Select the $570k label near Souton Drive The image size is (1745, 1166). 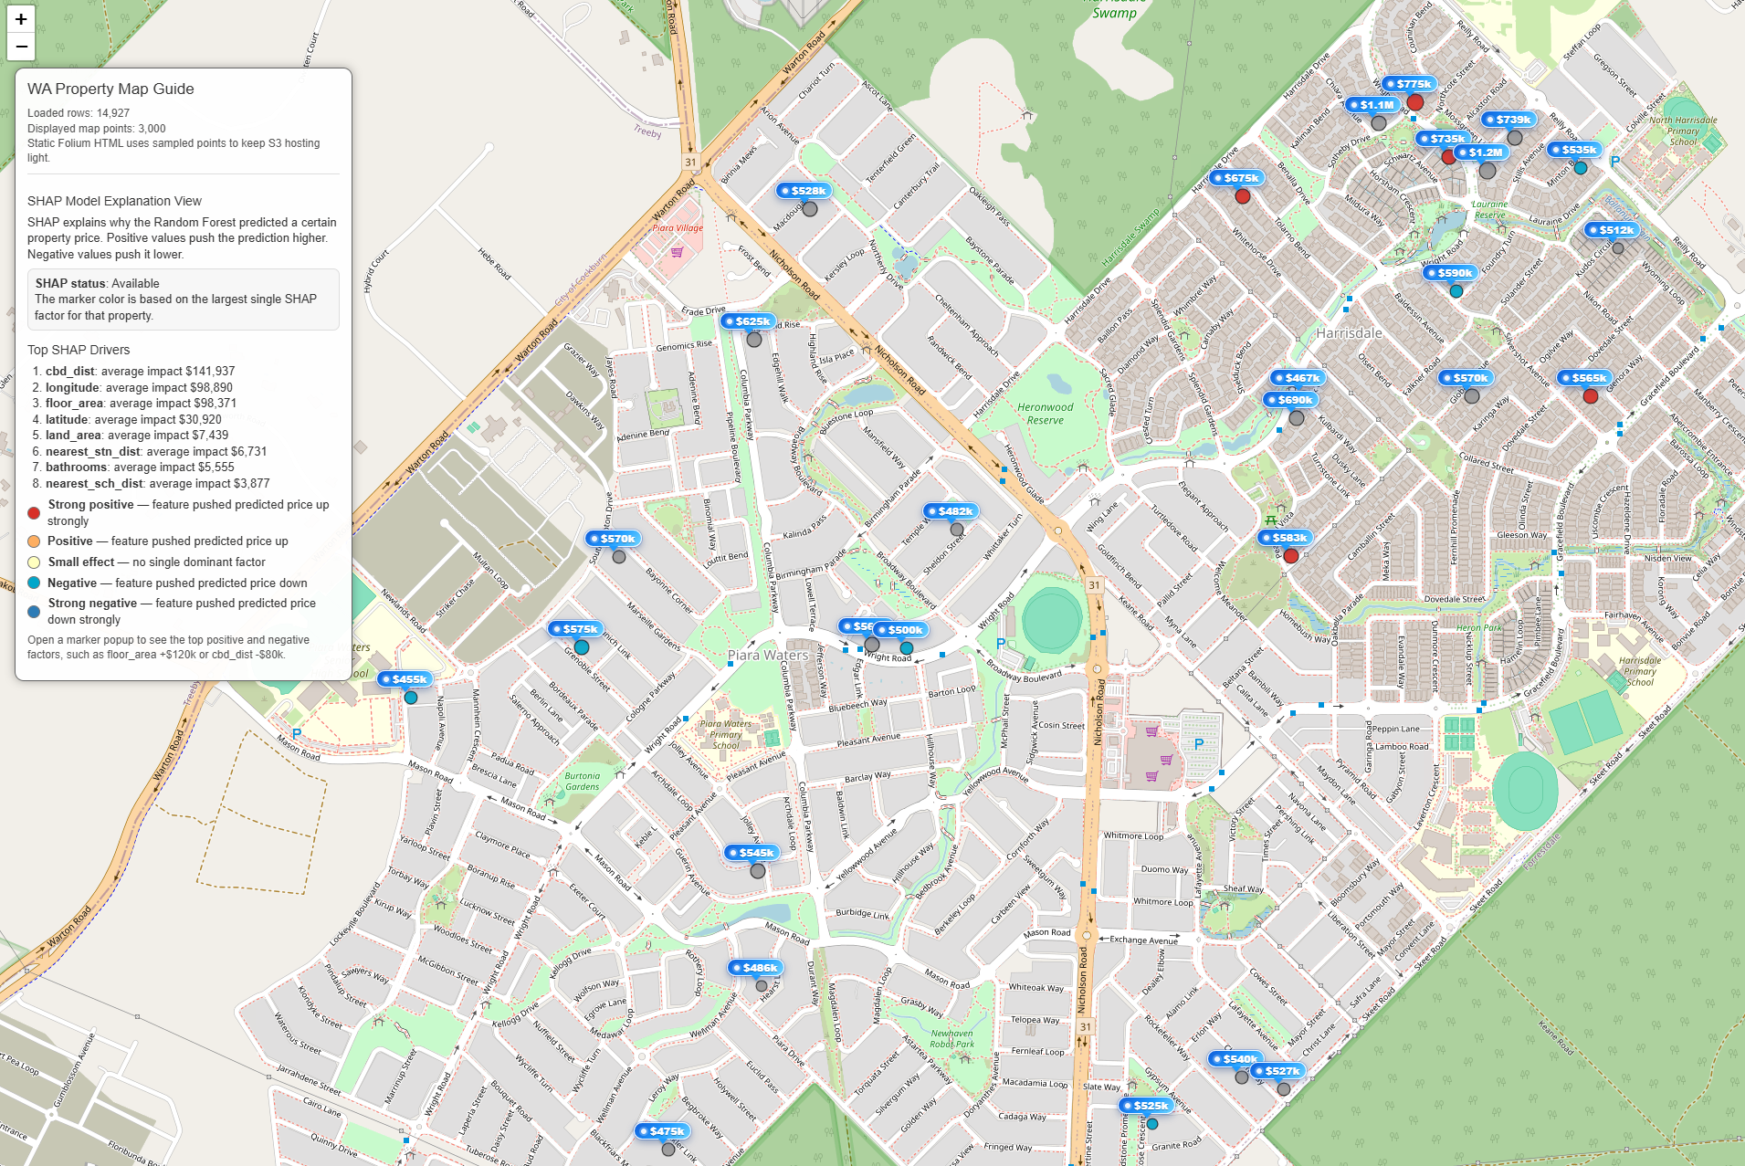[612, 539]
